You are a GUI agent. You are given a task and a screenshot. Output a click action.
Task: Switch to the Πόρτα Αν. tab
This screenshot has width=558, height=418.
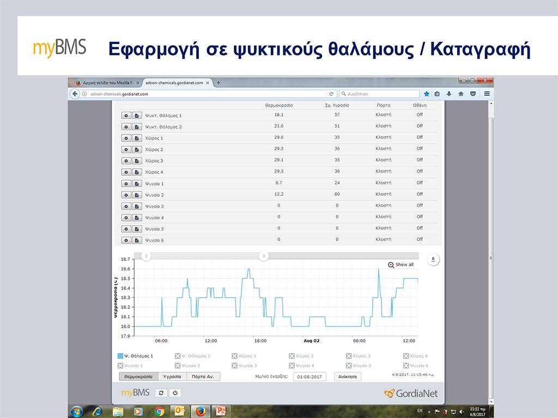click(x=203, y=377)
